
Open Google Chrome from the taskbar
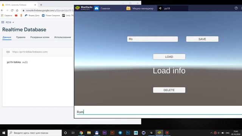(81, 133)
